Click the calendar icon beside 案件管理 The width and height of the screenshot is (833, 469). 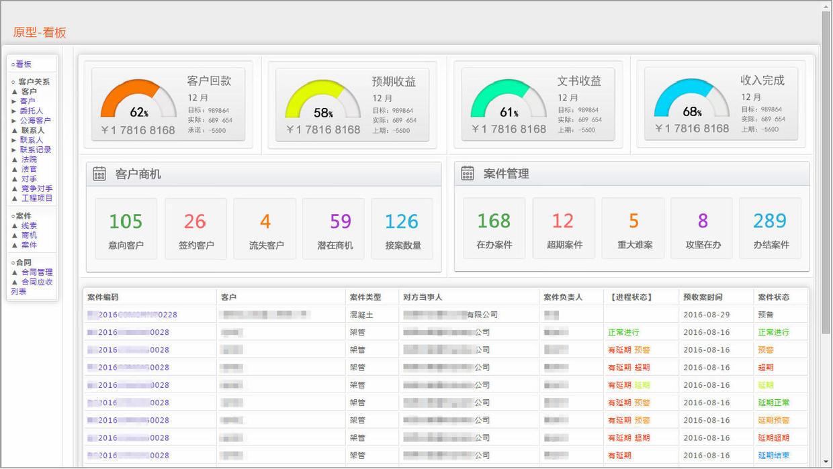[468, 173]
